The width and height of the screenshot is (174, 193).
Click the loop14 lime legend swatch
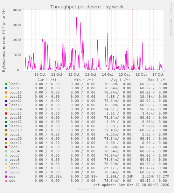6,109
